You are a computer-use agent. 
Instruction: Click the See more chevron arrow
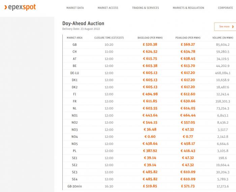233,27
